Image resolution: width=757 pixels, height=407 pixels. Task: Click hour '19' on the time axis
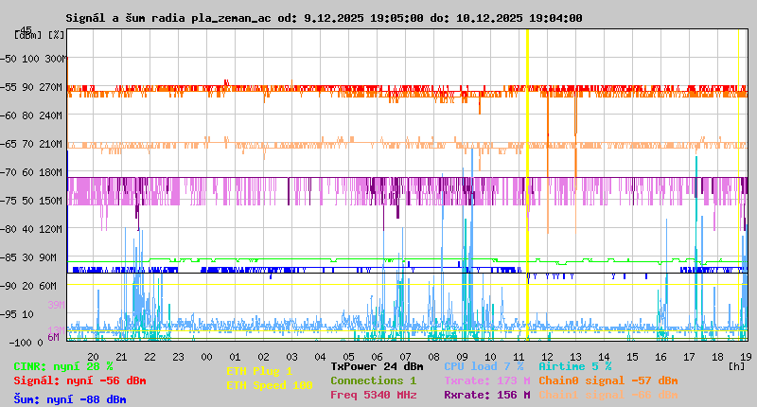click(746, 357)
